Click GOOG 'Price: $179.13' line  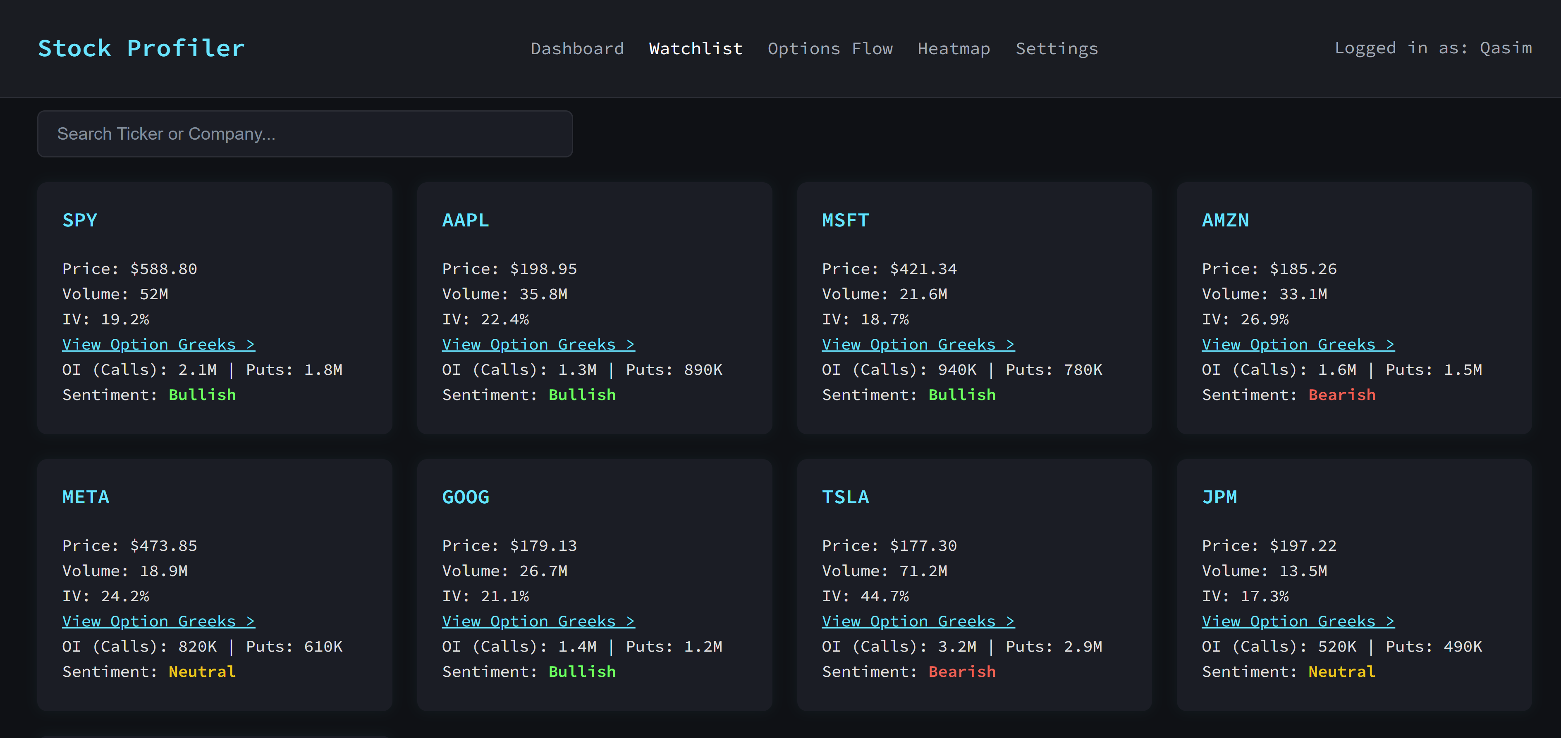pyautogui.click(x=509, y=545)
